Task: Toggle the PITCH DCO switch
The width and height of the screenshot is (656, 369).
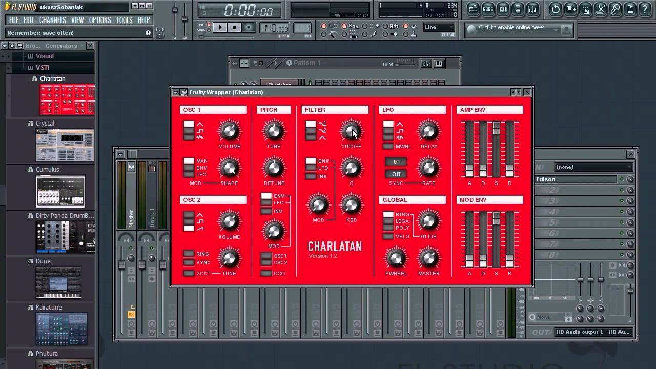Action: click(266, 273)
